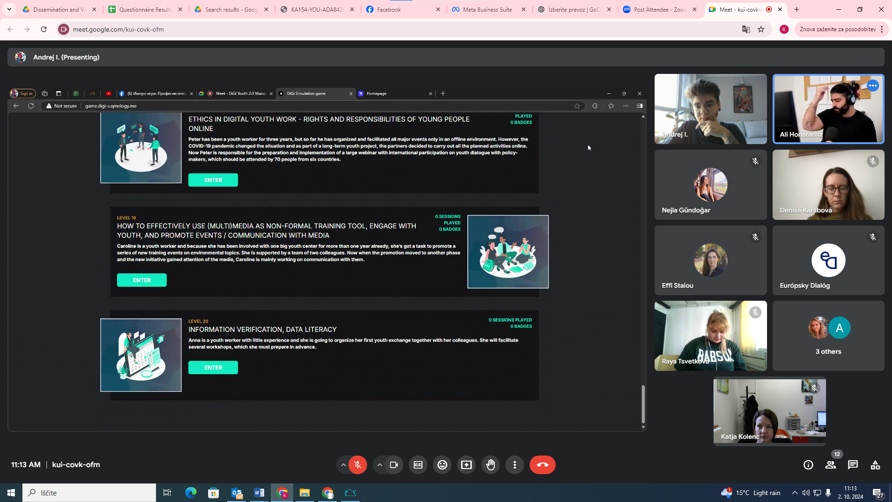
Task: Expand the 3 others participant tile
Action: [x=828, y=336]
